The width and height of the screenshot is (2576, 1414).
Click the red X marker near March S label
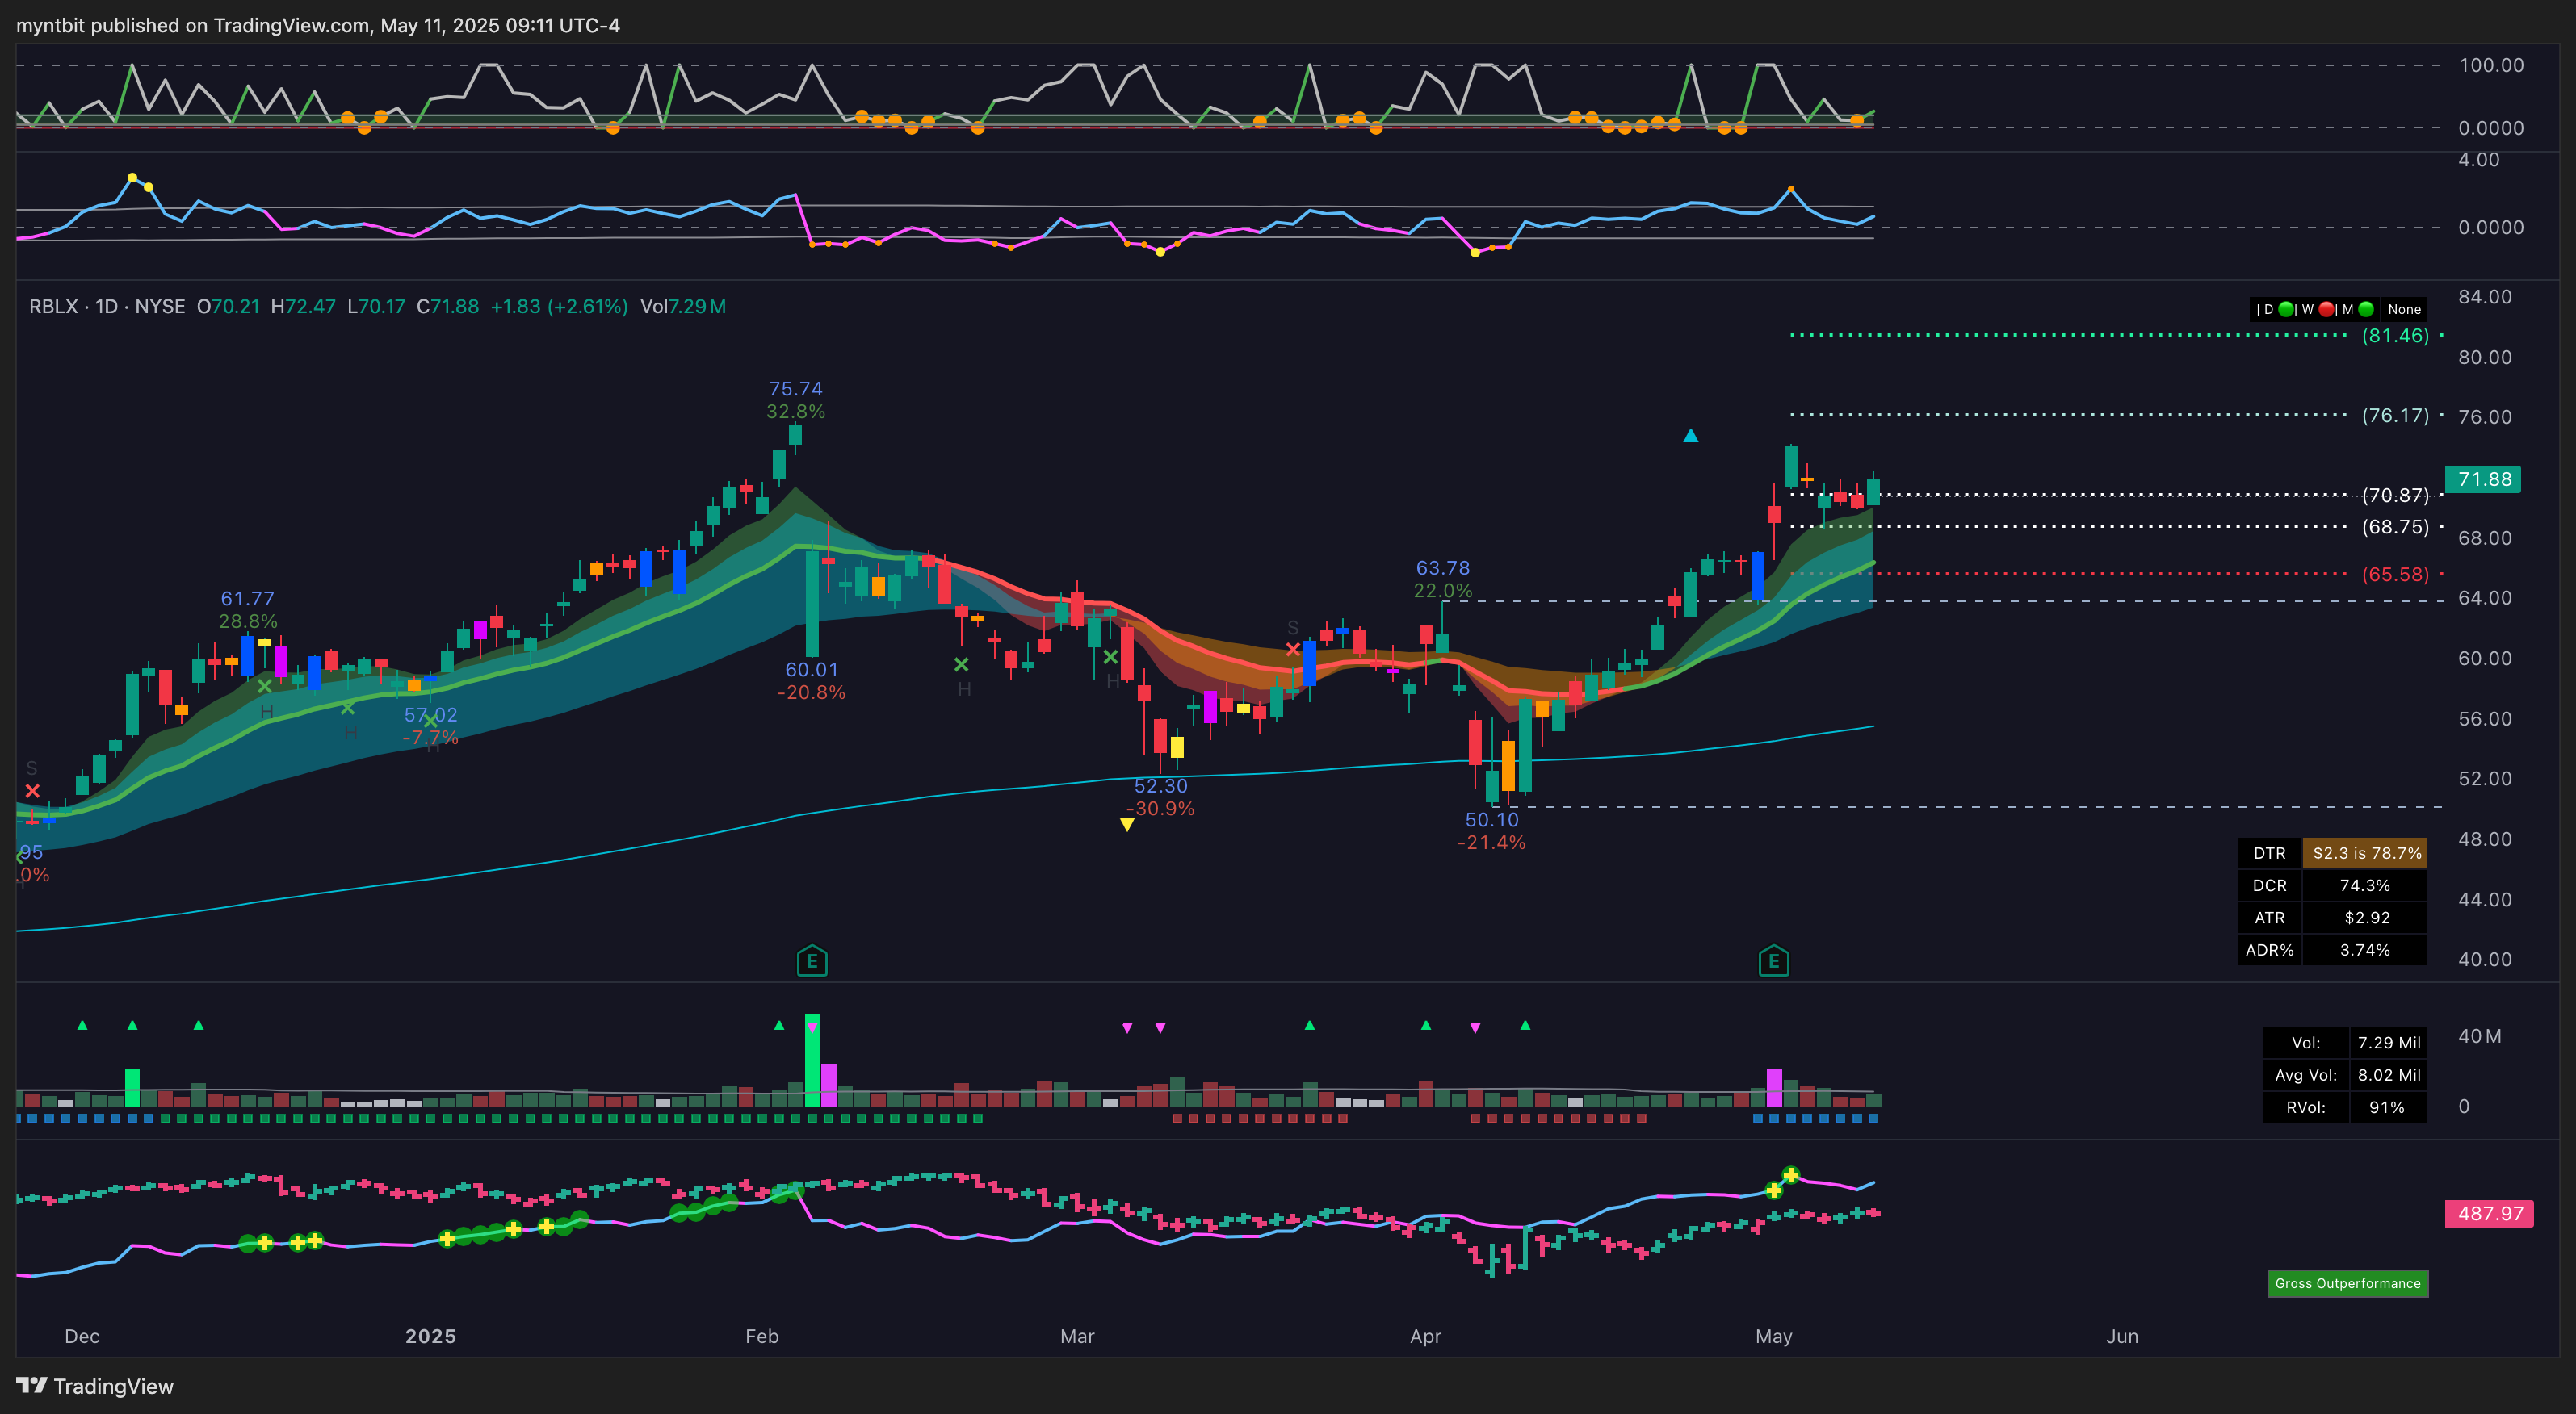pos(1292,650)
